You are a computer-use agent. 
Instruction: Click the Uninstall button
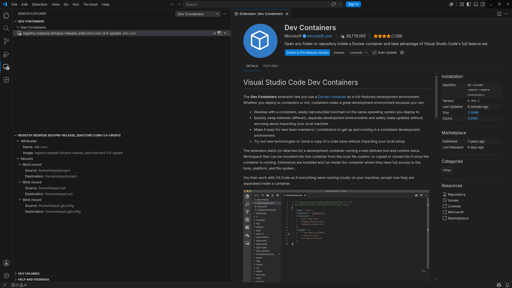coord(356,53)
